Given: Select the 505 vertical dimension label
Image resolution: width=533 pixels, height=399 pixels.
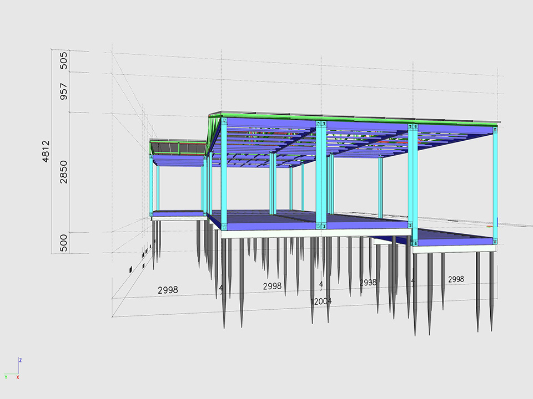Looking at the screenshot, I should [x=64, y=60].
